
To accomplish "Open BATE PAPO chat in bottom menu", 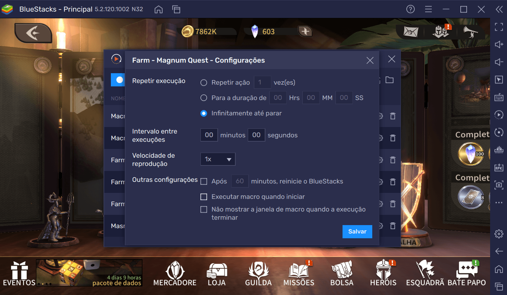I will pyautogui.click(x=467, y=274).
